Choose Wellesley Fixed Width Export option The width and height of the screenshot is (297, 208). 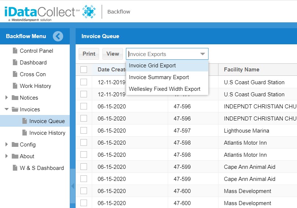click(x=167, y=89)
